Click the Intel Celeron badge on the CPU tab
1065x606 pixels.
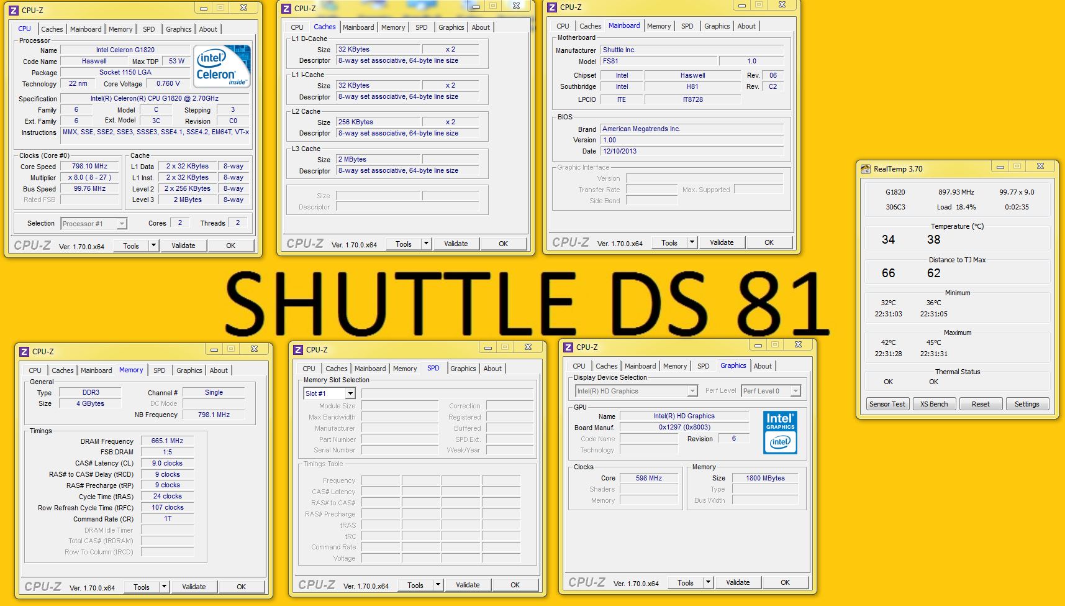coord(221,67)
